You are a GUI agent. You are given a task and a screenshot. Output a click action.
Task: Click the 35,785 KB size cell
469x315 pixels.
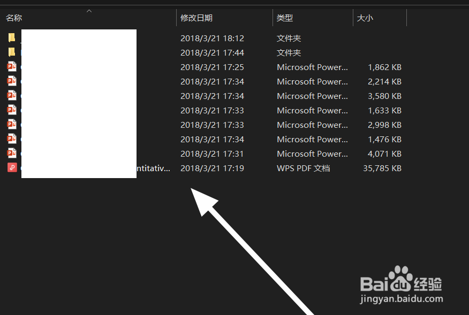(x=382, y=168)
